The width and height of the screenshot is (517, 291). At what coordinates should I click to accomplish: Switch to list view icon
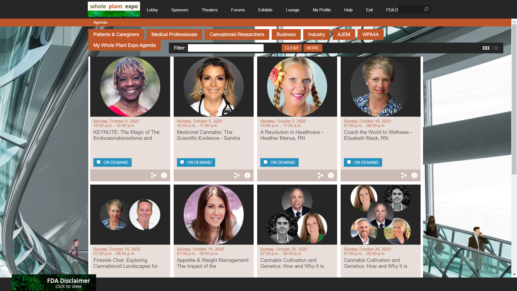pos(495,48)
